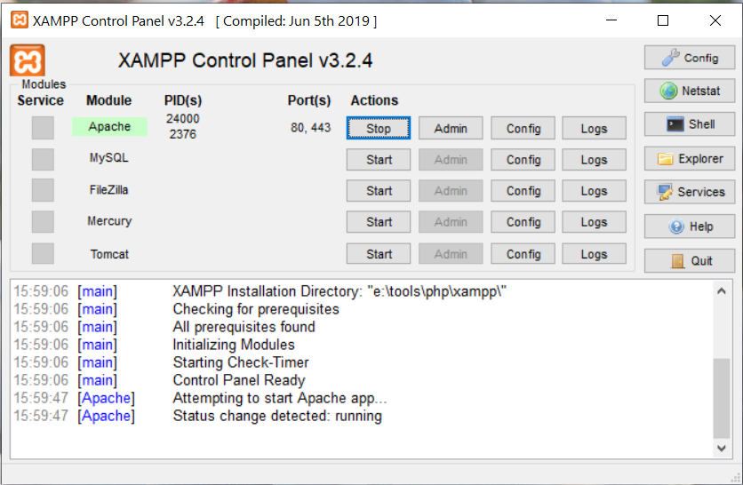Click the Port(s) column header
The image size is (743, 485).
tap(309, 100)
